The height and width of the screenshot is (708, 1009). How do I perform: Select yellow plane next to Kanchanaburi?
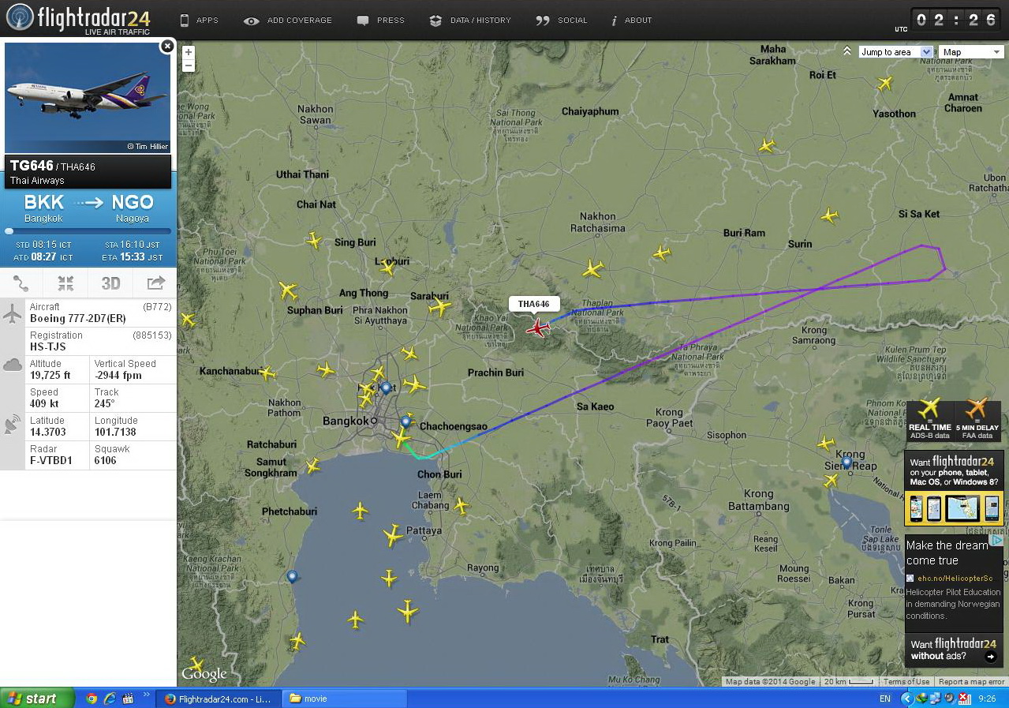click(267, 373)
